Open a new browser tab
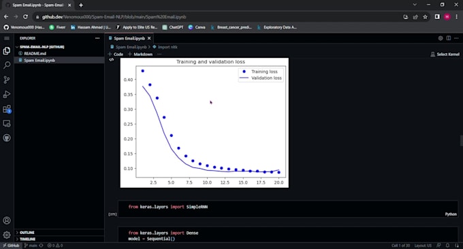The width and height of the screenshot is (463, 249). 81,5
